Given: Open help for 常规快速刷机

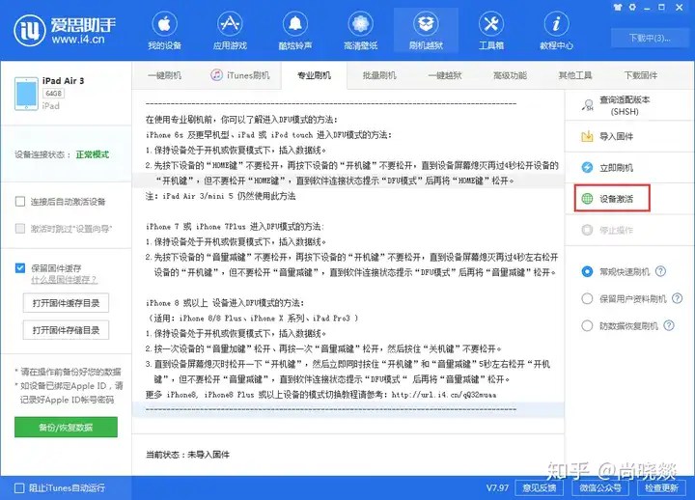Looking at the screenshot, I should click(x=660, y=271).
